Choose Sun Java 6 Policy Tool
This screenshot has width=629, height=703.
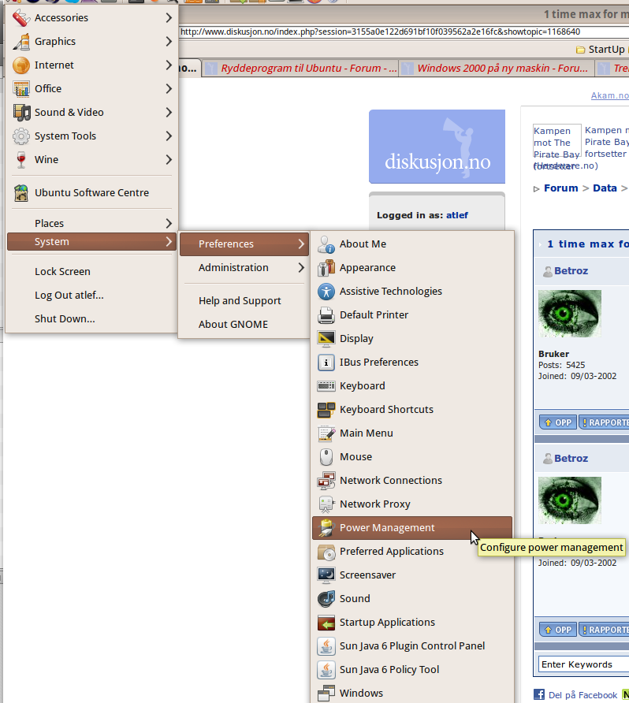(412, 670)
